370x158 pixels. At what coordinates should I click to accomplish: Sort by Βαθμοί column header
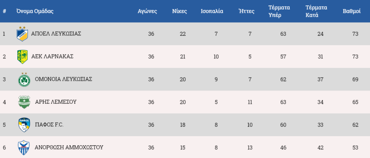pyautogui.click(x=351, y=12)
